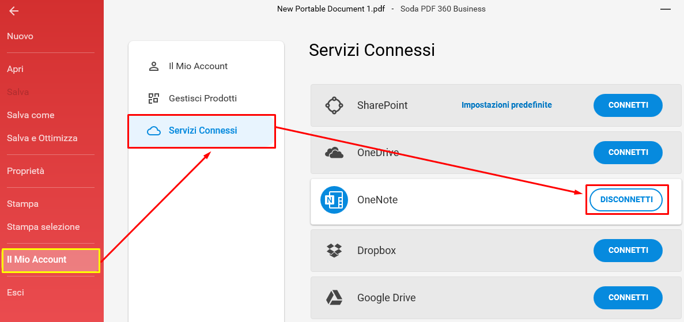Click the New Portable Document 1.pdf title

tap(331, 9)
